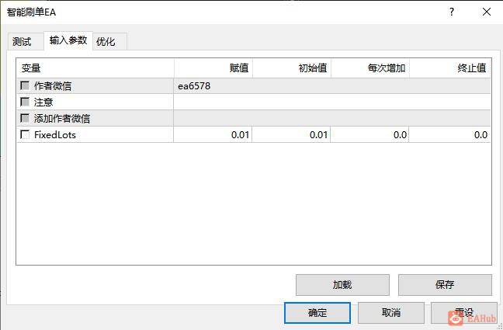Toggle the 注意 row checkbox
The height and width of the screenshot is (330, 503).
tap(25, 102)
